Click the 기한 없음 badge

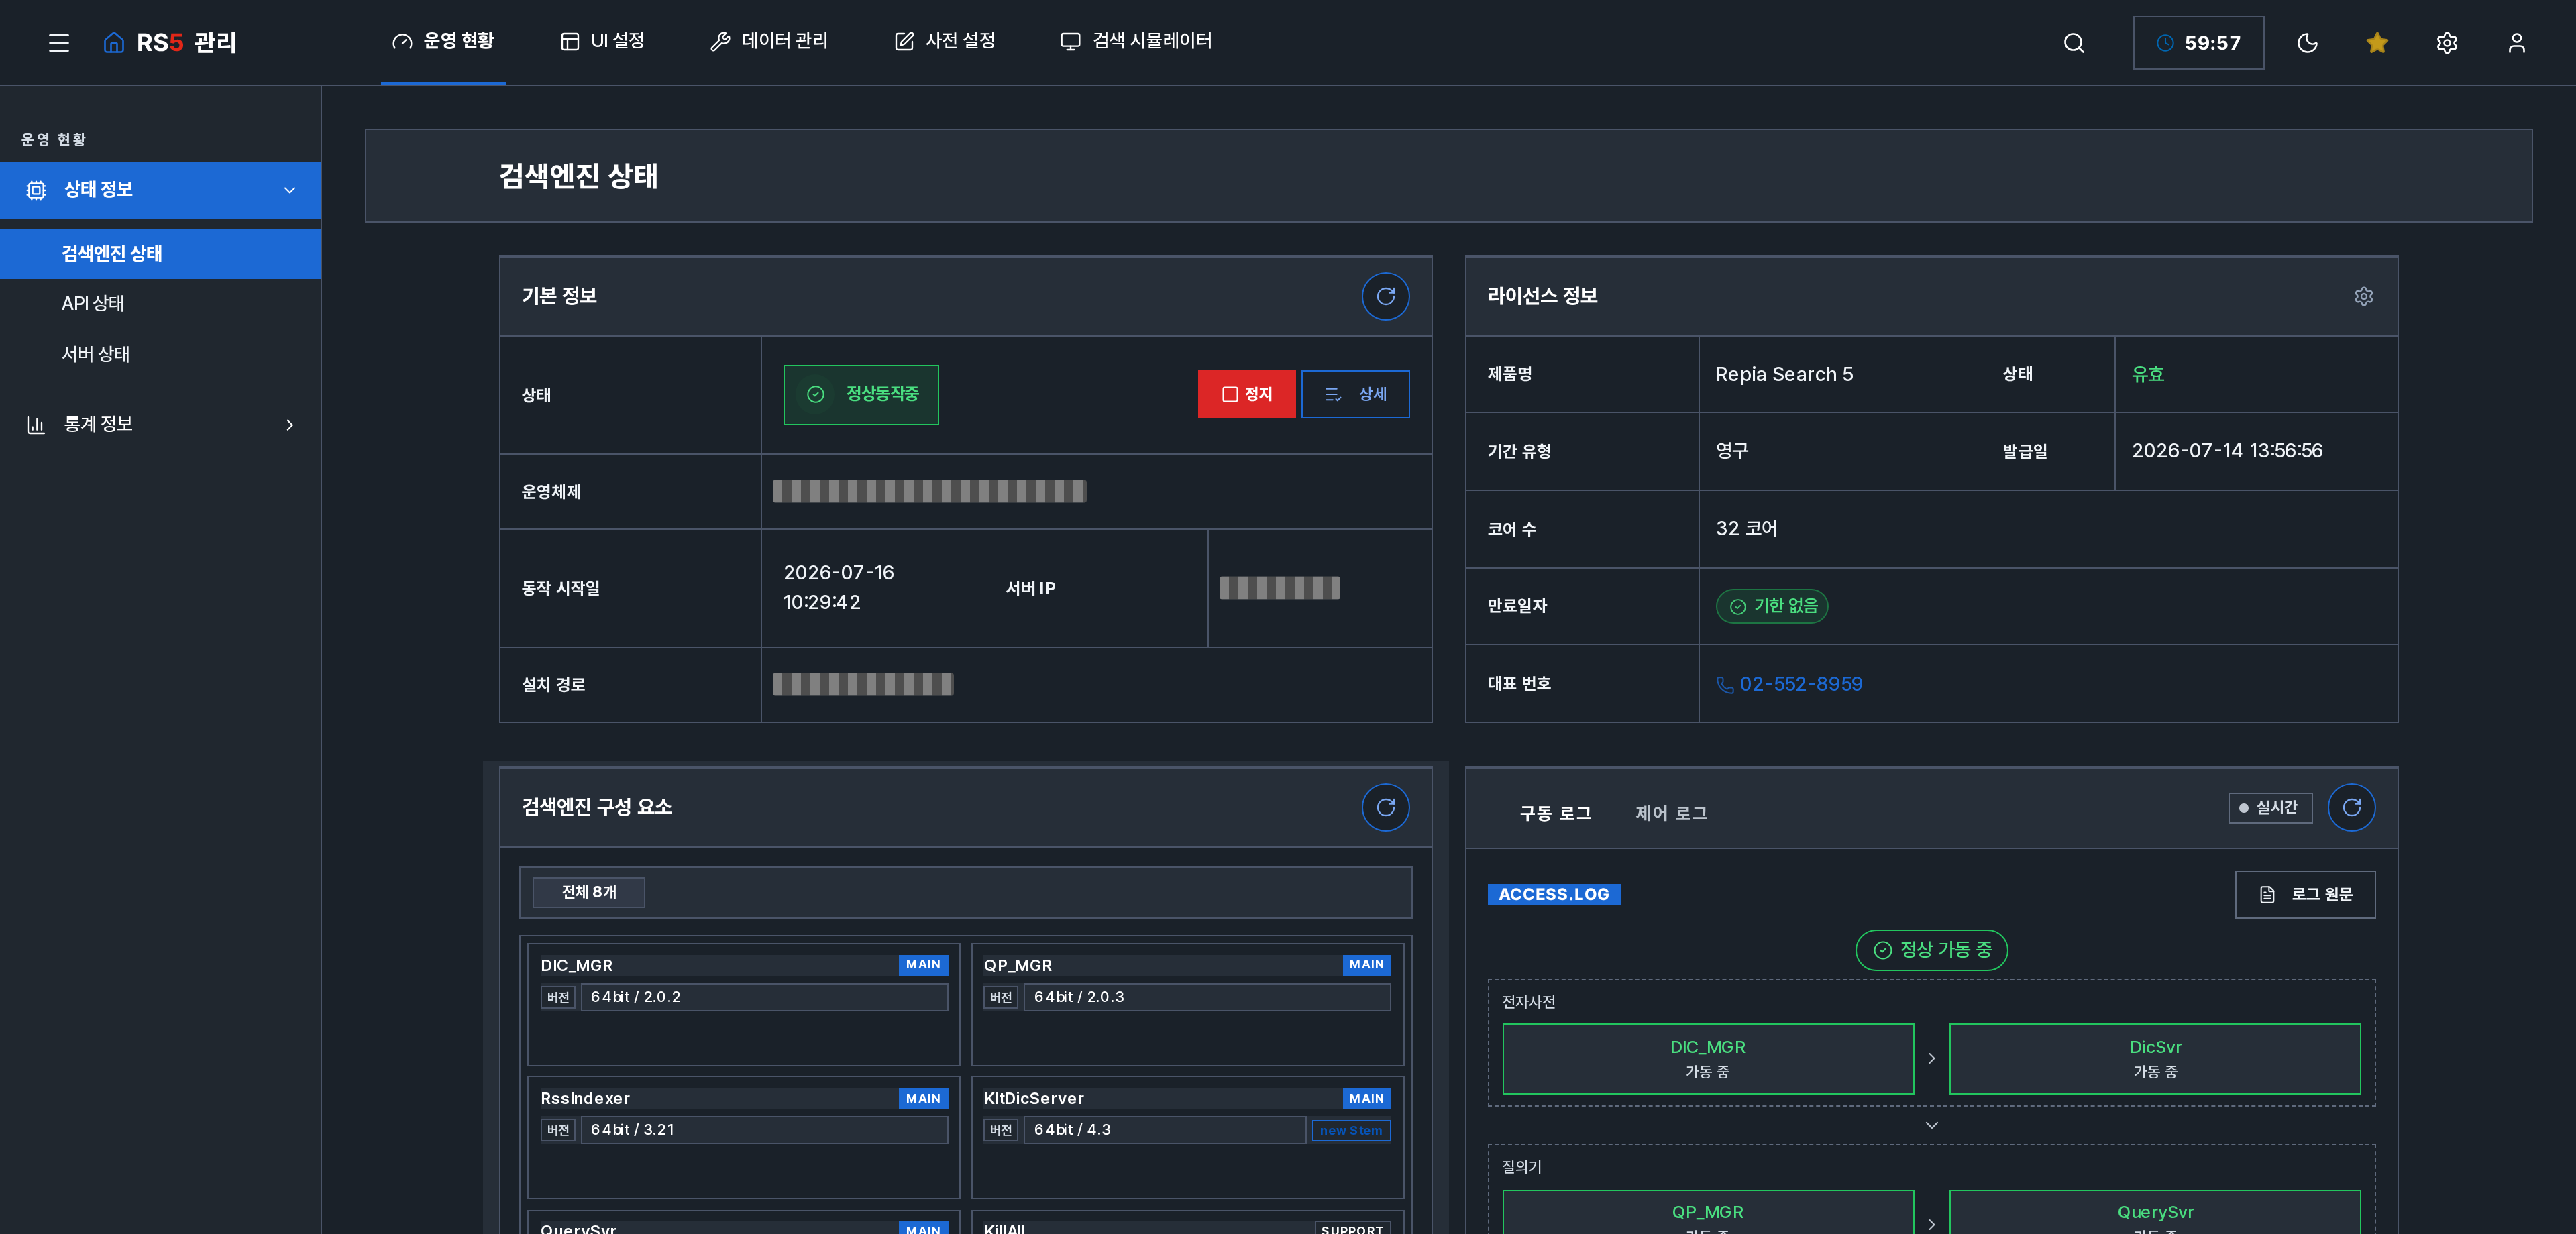[1772, 606]
